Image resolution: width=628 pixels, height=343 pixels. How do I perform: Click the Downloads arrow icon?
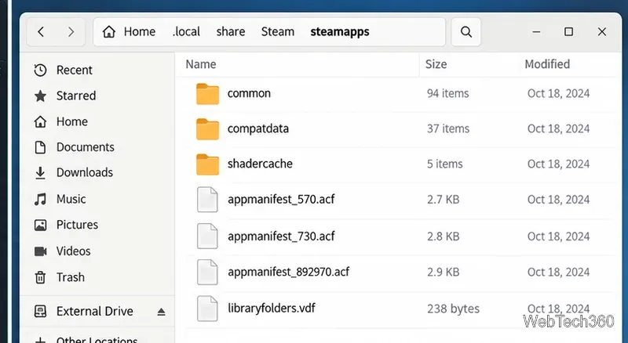(40, 173)
